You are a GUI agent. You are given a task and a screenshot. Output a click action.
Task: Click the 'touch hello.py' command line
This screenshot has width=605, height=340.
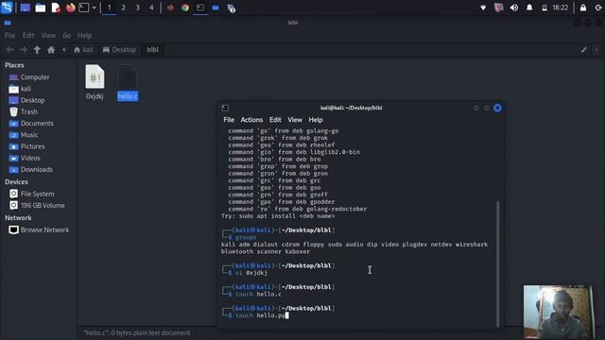pos(260,315)
